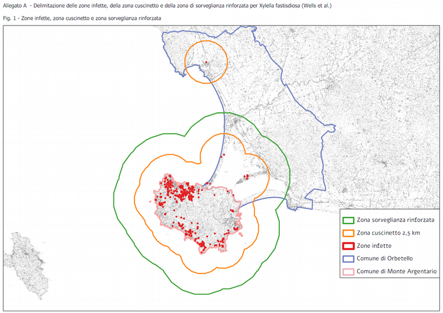The width and height of the screenshot is (443, 313).
Task: Click the orange 'Zona cuscinetto' legend swatch
Action: pos(348,233)
